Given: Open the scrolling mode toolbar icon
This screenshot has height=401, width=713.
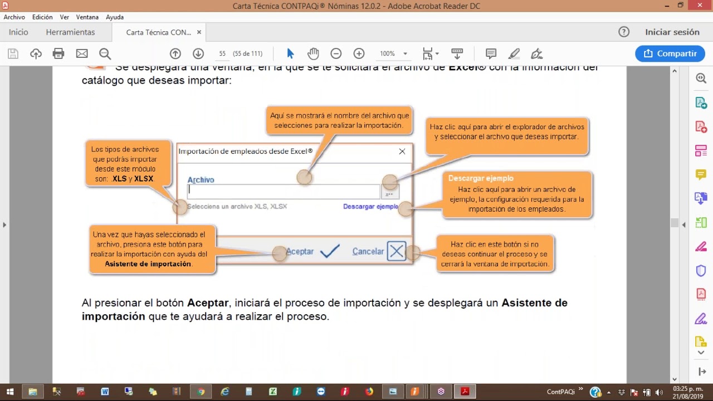Looking at the screenshot, I should pyautogui.click(x=457, y=53).
